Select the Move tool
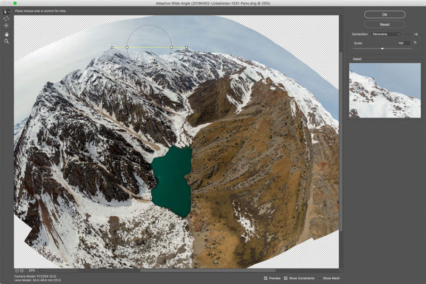 6,26
